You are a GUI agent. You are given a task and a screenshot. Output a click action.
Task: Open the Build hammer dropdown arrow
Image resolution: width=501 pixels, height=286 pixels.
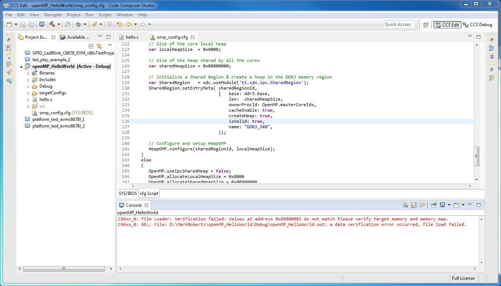59,25
